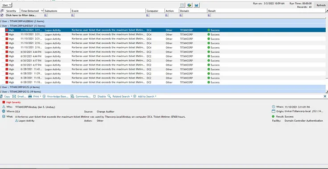The image size is (328, 169).
Task: Click the green Result Success icon in details
Action: coord(273,116)
